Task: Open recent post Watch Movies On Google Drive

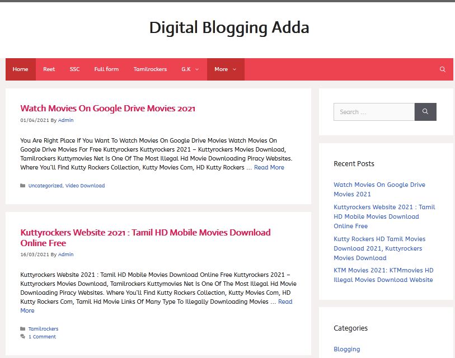Action: click(x=379, y=190)
